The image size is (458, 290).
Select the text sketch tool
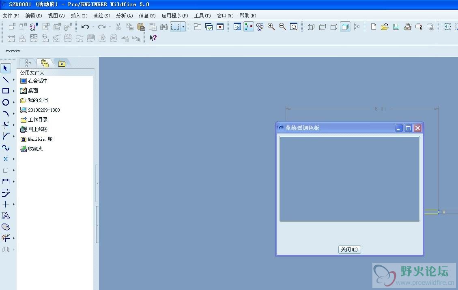[x=6, y=216]
